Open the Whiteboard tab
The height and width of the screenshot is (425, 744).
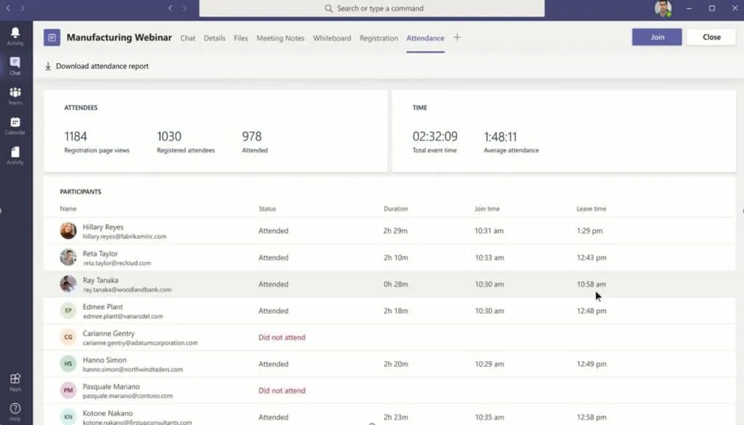332,38
